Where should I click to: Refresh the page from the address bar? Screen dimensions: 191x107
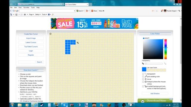pos(63,4)
